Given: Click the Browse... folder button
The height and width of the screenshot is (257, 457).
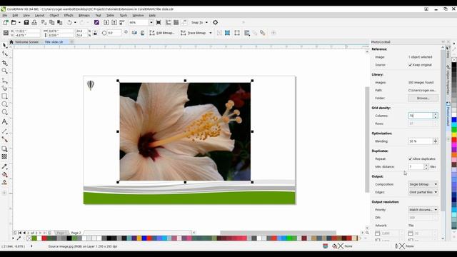Looking at the screenshot, I should pos(423,99).
